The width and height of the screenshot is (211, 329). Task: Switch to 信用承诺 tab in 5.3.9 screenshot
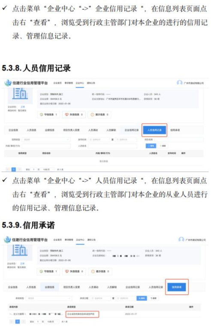coord(177,287)
